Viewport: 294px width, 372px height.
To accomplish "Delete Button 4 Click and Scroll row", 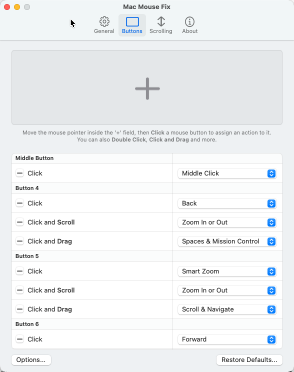I will 20,222.
